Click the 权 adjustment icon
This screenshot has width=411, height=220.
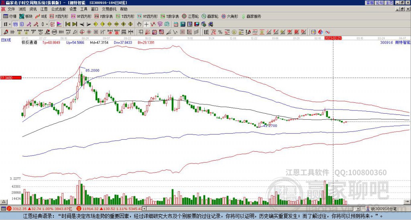click(x=53, y=24)
